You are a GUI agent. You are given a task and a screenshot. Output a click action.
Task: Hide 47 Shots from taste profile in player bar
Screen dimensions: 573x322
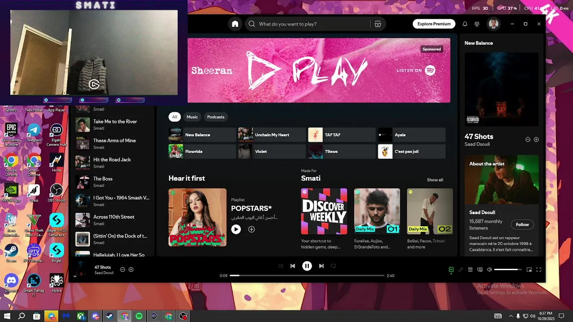coord(123,270)
